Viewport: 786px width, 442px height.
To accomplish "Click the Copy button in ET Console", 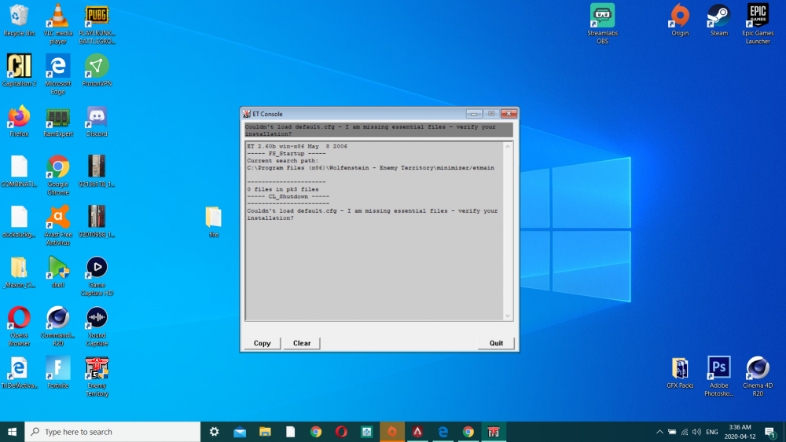I will coord(263,343).
